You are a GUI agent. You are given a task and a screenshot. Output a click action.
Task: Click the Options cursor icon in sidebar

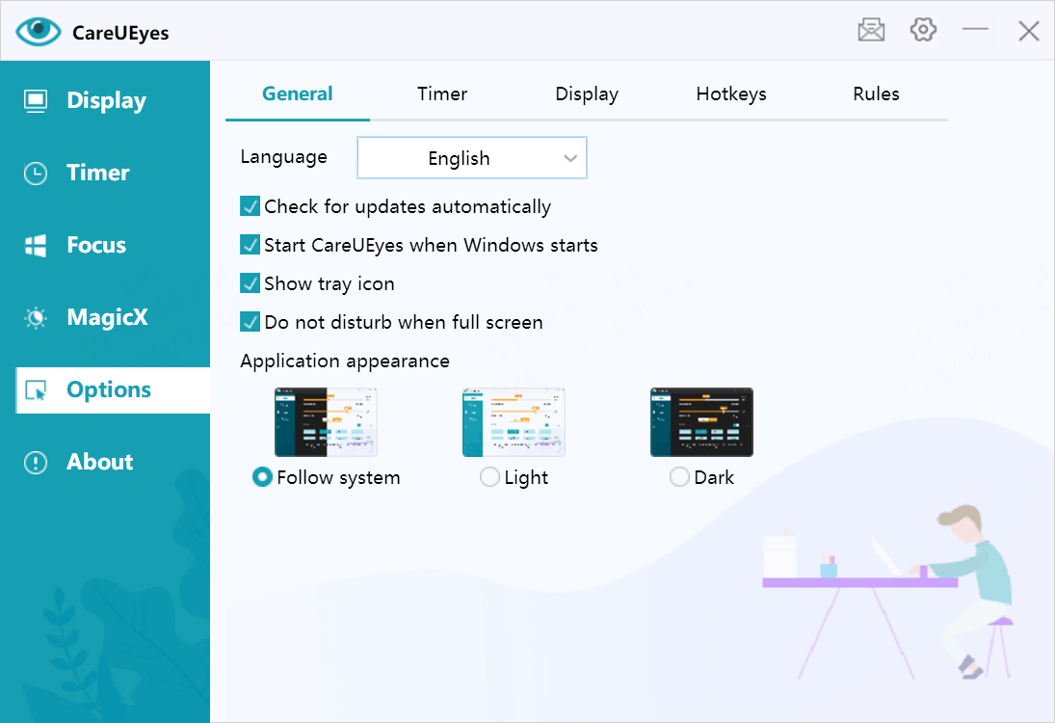34,389
